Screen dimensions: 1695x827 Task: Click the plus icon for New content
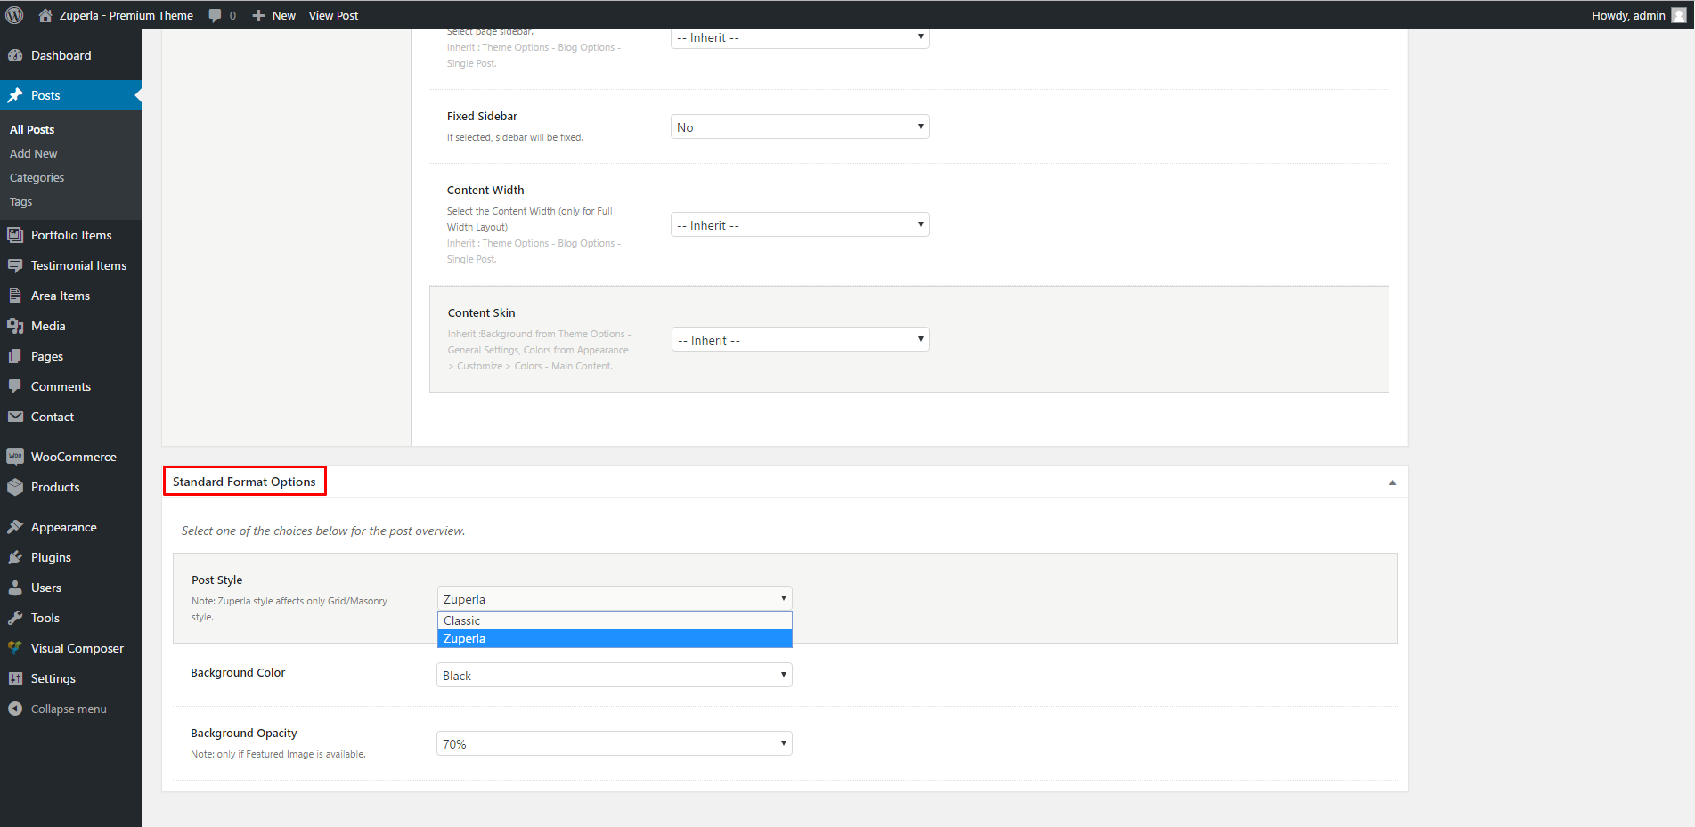click(258, 15)
